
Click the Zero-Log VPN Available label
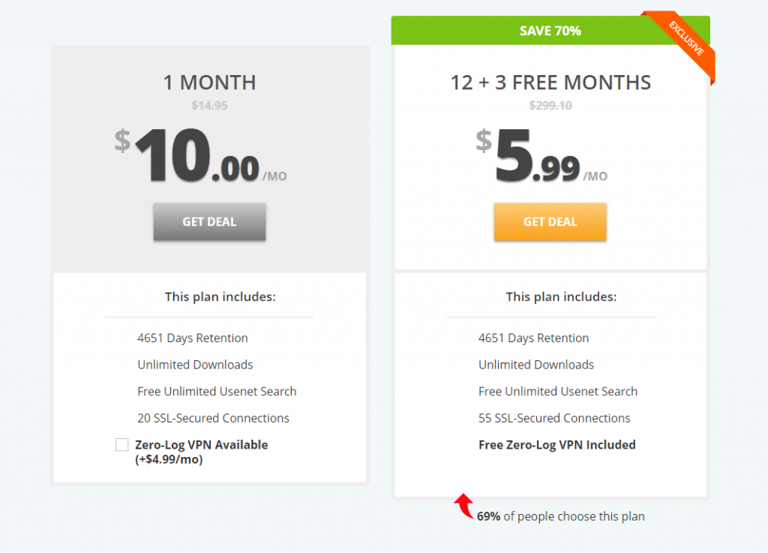(201, 445)
